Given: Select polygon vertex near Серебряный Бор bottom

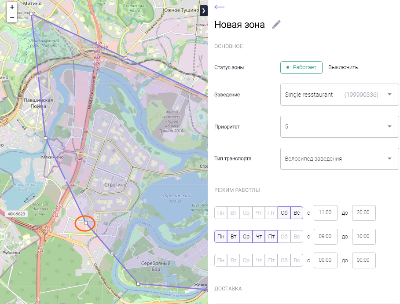Looking at the screenshot, I should [138, 284].
